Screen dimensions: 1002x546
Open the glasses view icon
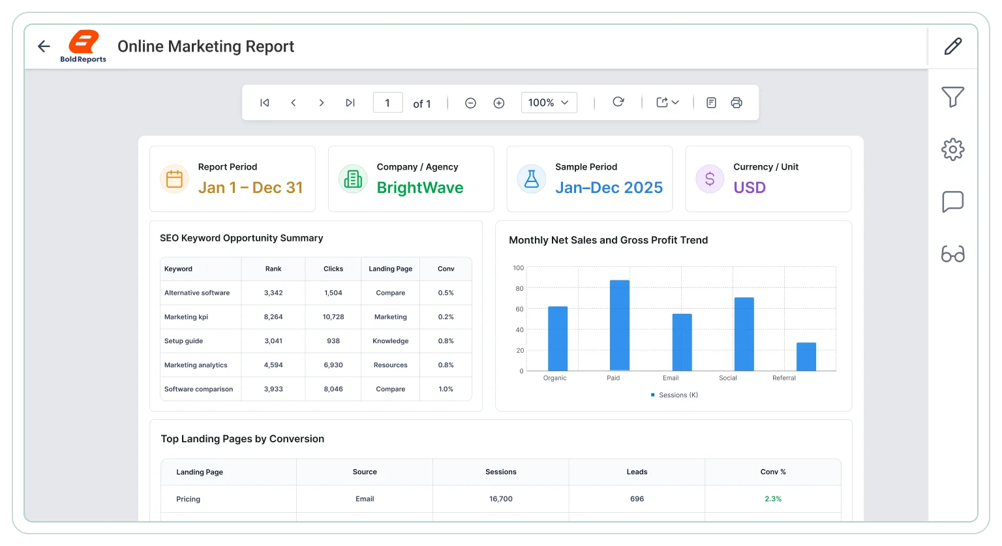coord(952,254)
